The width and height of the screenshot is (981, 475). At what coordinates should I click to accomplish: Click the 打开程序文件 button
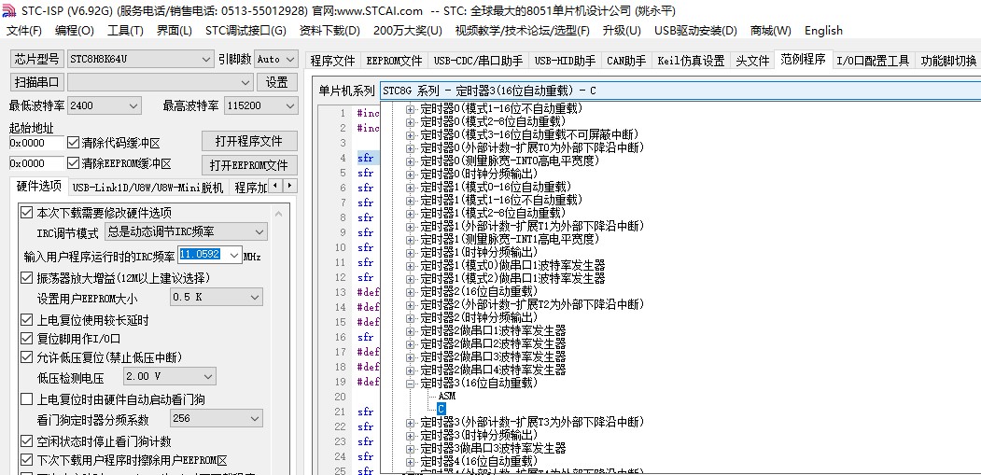(249, 142)
